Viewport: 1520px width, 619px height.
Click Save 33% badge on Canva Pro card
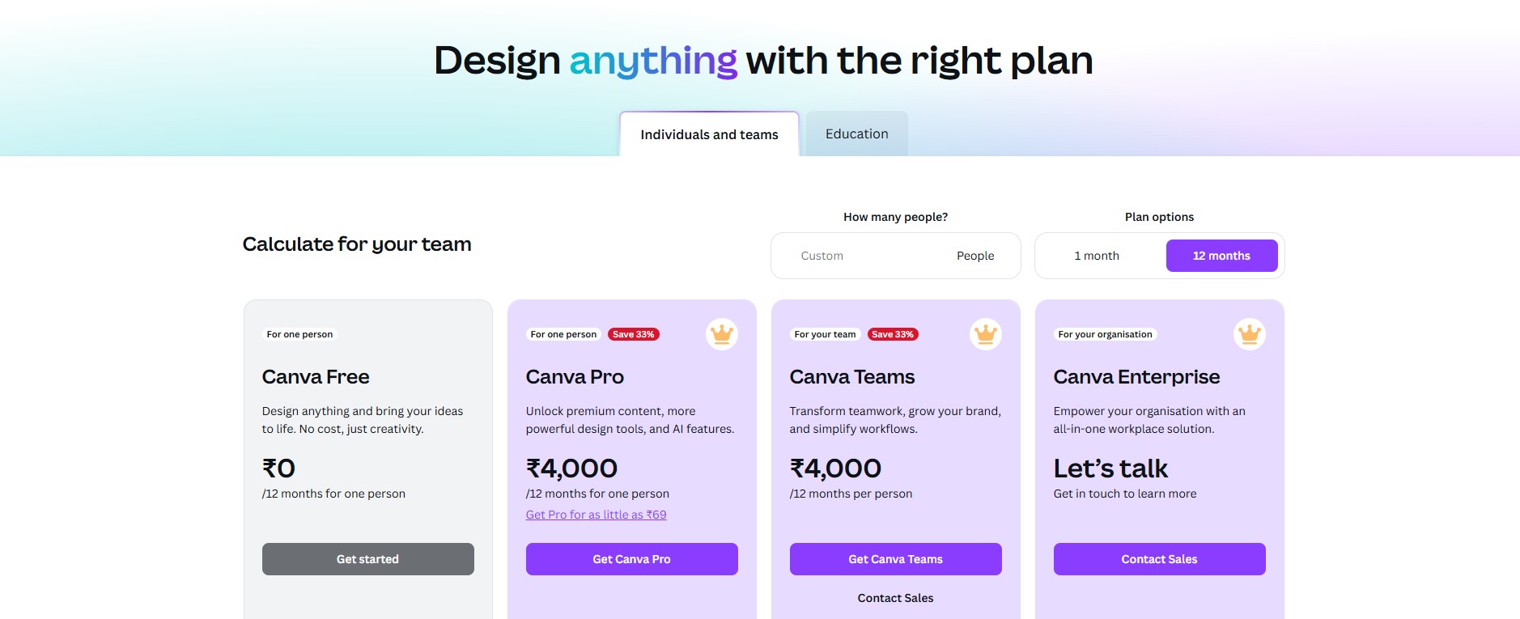point(633,334)
